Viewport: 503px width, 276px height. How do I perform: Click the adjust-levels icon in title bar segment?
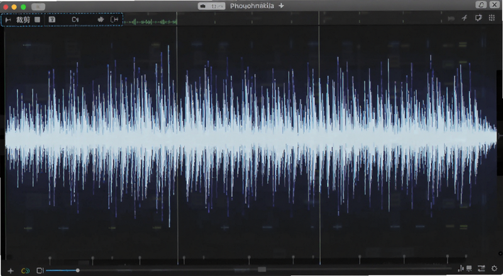pos(218,6)
